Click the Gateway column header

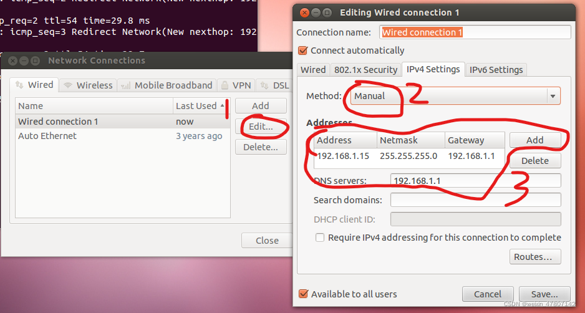pyautogui.click(x=475, y=140)
